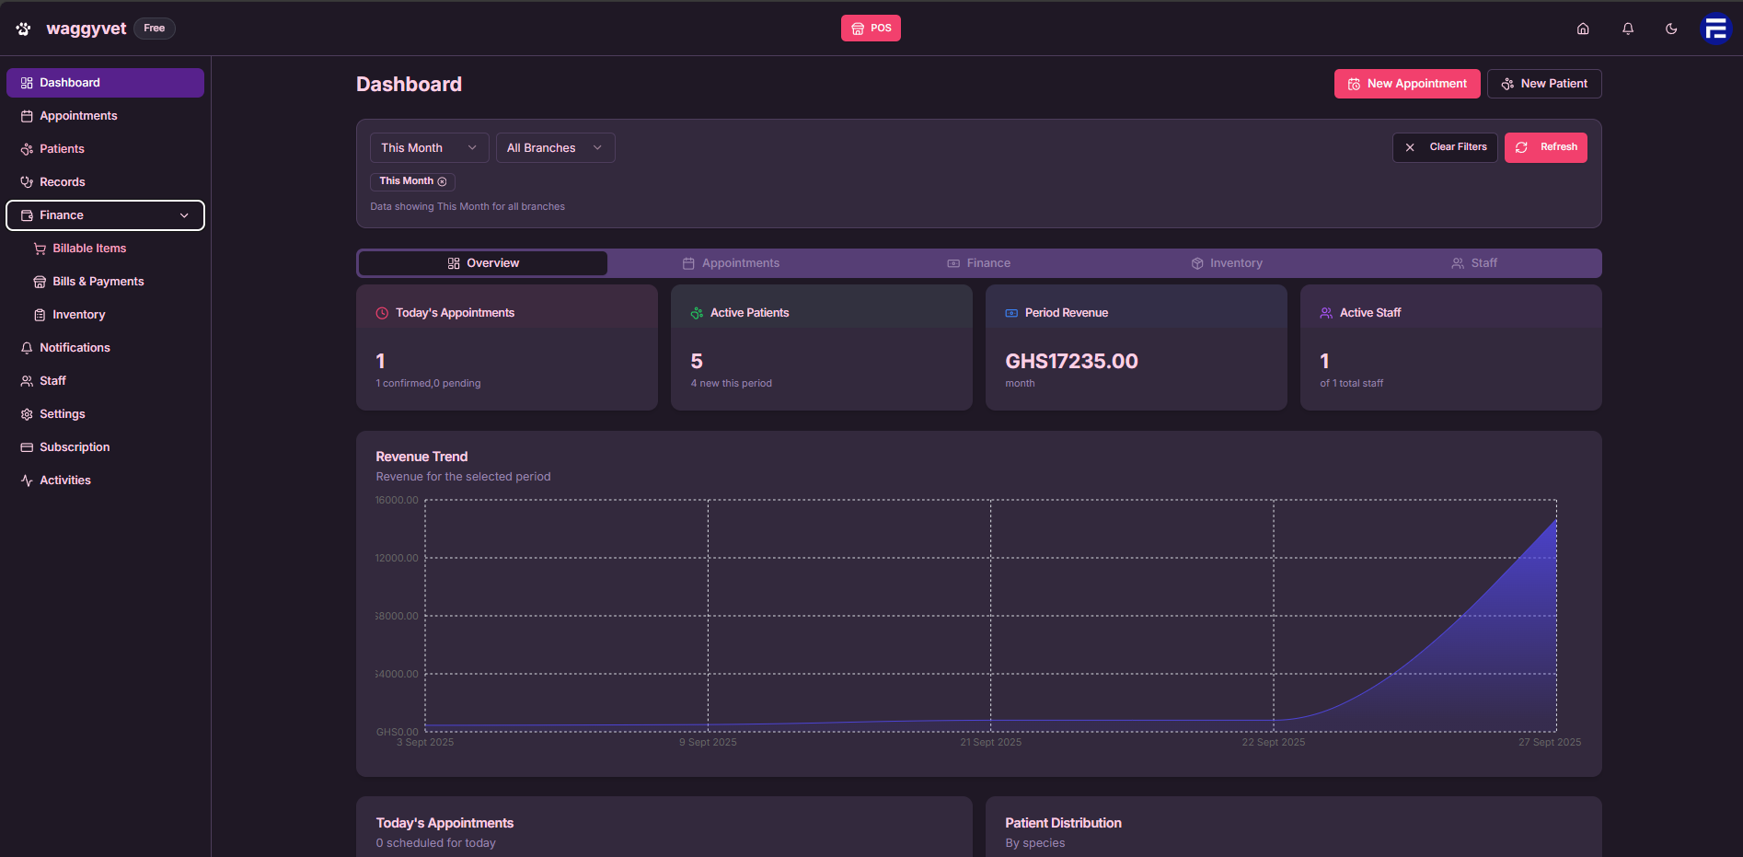This screenshot has width=1743, height=857.
Task: Open the Billable Items cart icon
Action: coord(40,248)
